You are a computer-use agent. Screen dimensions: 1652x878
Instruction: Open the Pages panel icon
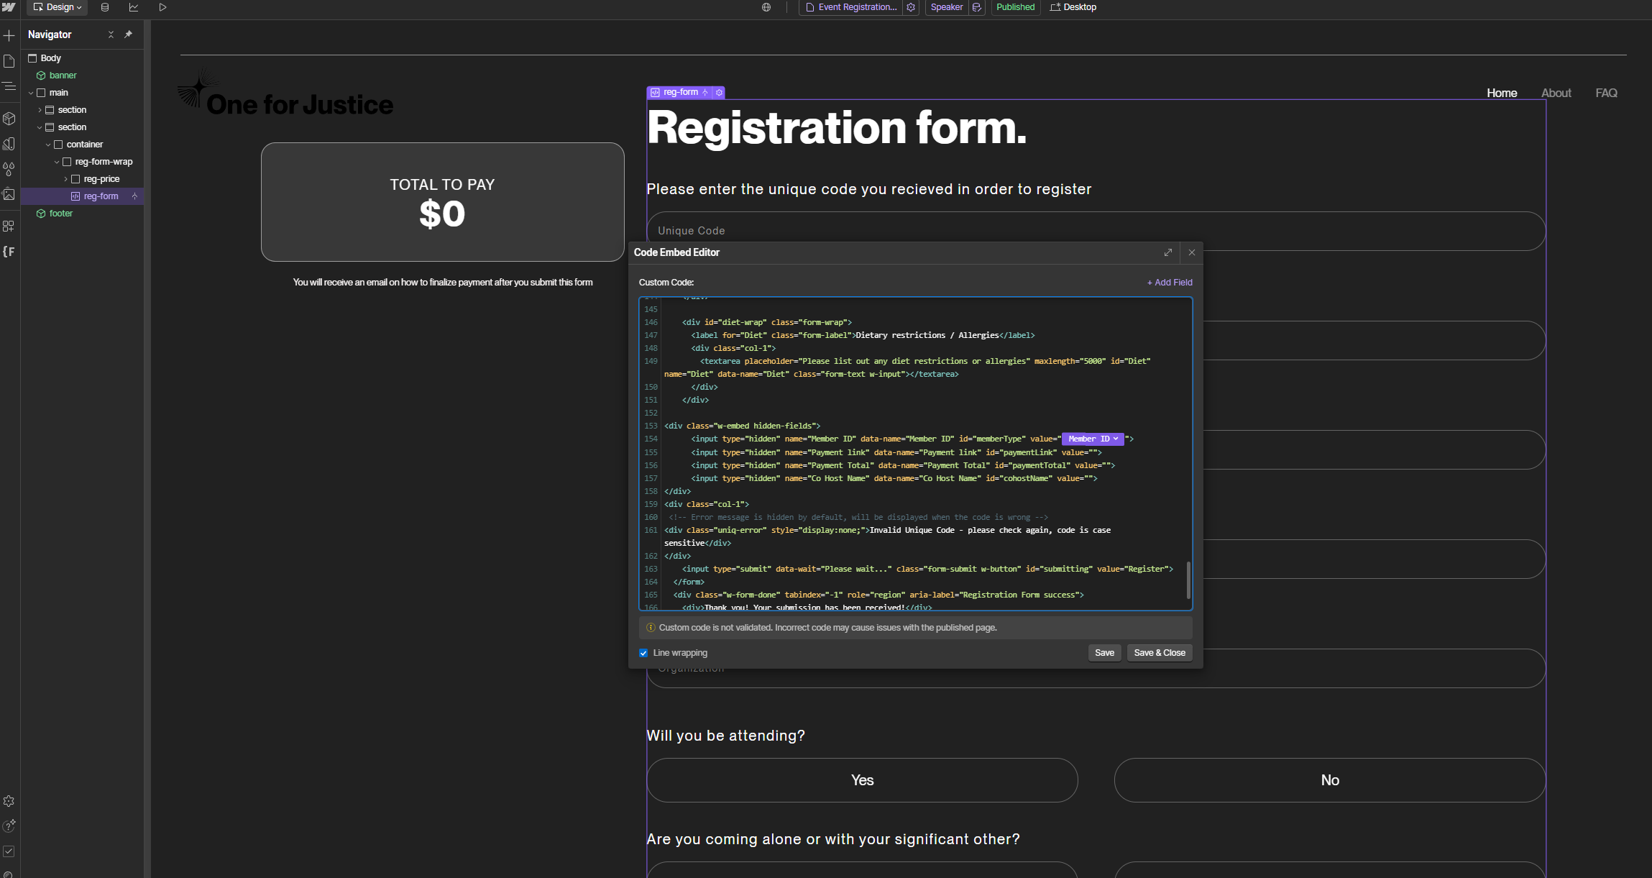tap(9, 61)
